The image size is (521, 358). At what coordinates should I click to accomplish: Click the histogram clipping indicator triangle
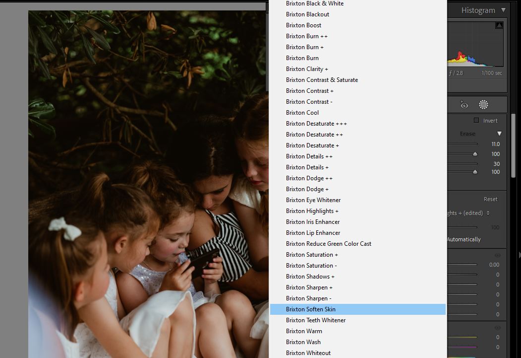pyautogui.click(x=499, y=25)
